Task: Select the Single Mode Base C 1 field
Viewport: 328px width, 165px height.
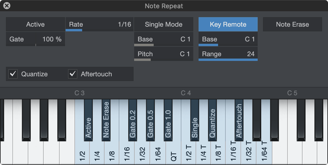Action: pos(164,39)
